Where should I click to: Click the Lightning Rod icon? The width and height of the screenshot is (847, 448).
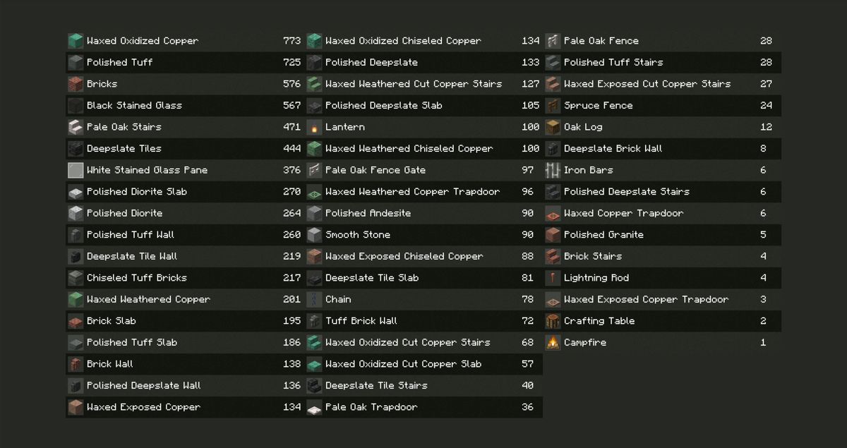[553, 278]
